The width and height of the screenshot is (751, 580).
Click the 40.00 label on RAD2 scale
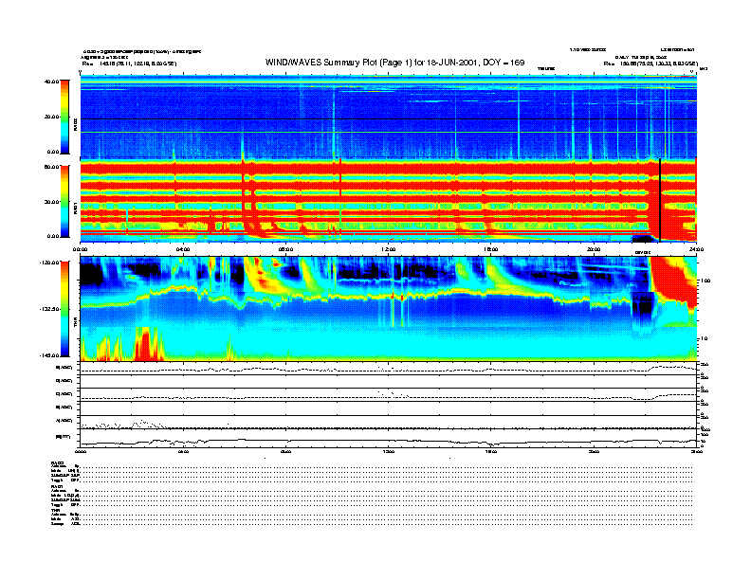(51, 82)
